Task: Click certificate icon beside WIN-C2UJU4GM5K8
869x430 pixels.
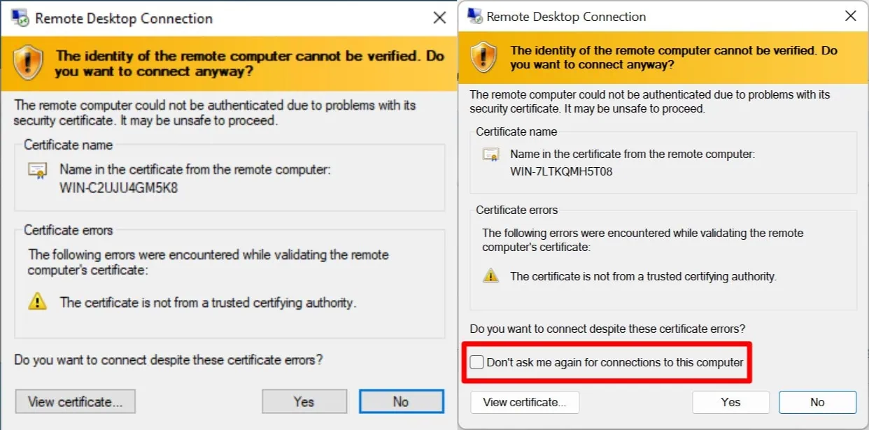Action: [x=37, y=170]
